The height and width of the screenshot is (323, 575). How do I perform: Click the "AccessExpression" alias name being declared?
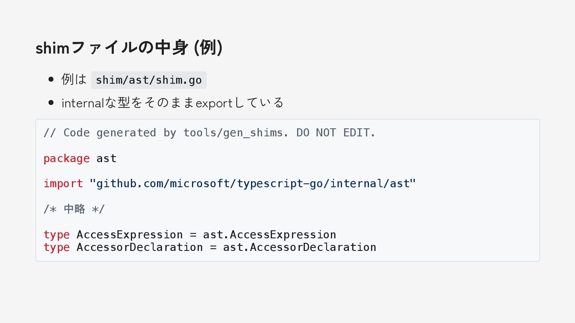tap(130, 235)
